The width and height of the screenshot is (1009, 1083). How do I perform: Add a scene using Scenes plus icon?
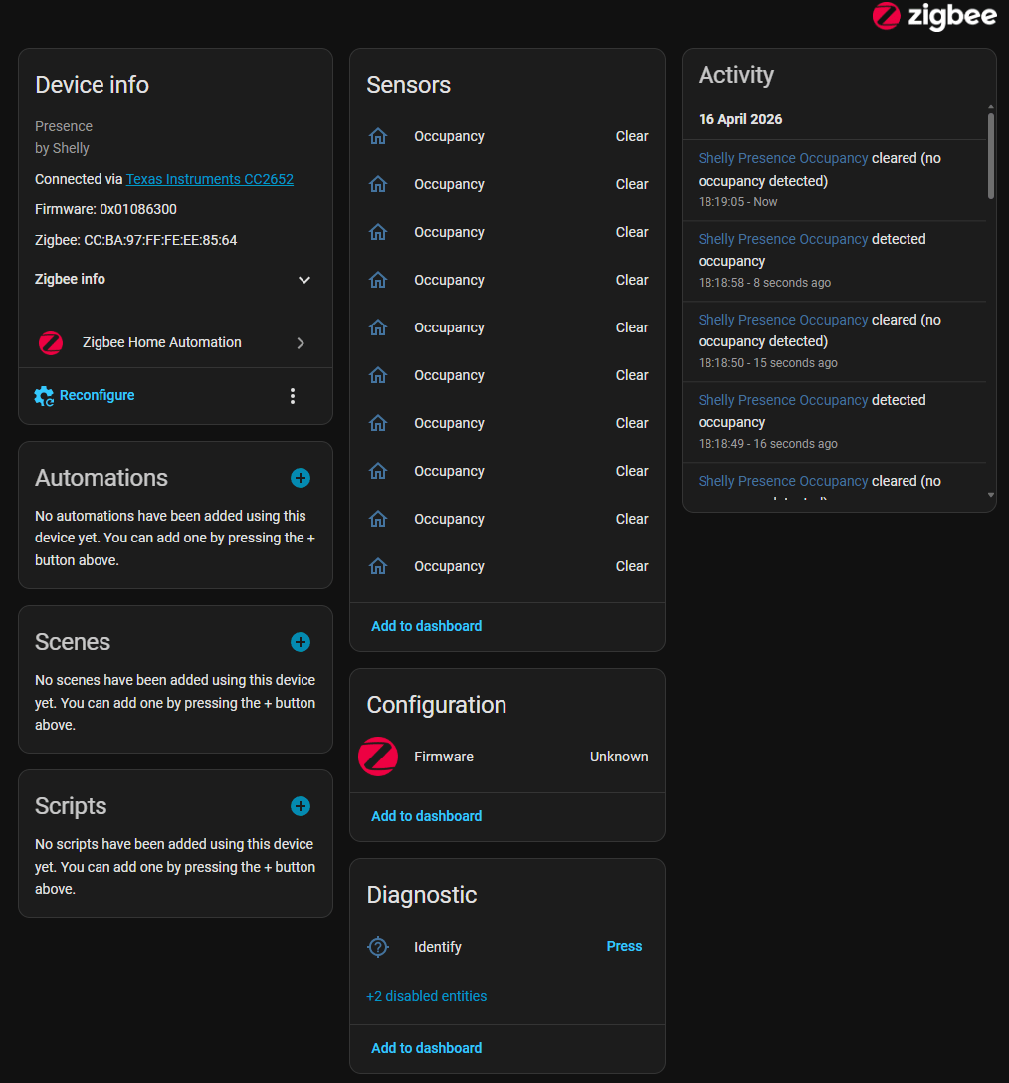301,642
